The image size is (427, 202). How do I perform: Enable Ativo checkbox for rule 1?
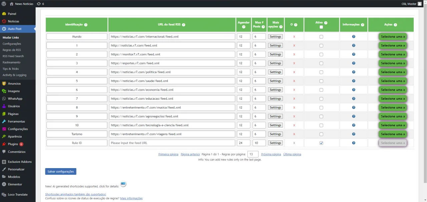click(x=321, y=46)
